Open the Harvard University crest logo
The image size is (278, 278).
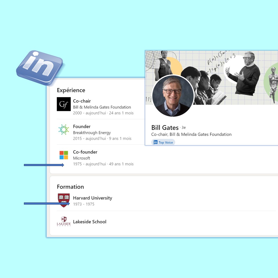click(64, 200)
